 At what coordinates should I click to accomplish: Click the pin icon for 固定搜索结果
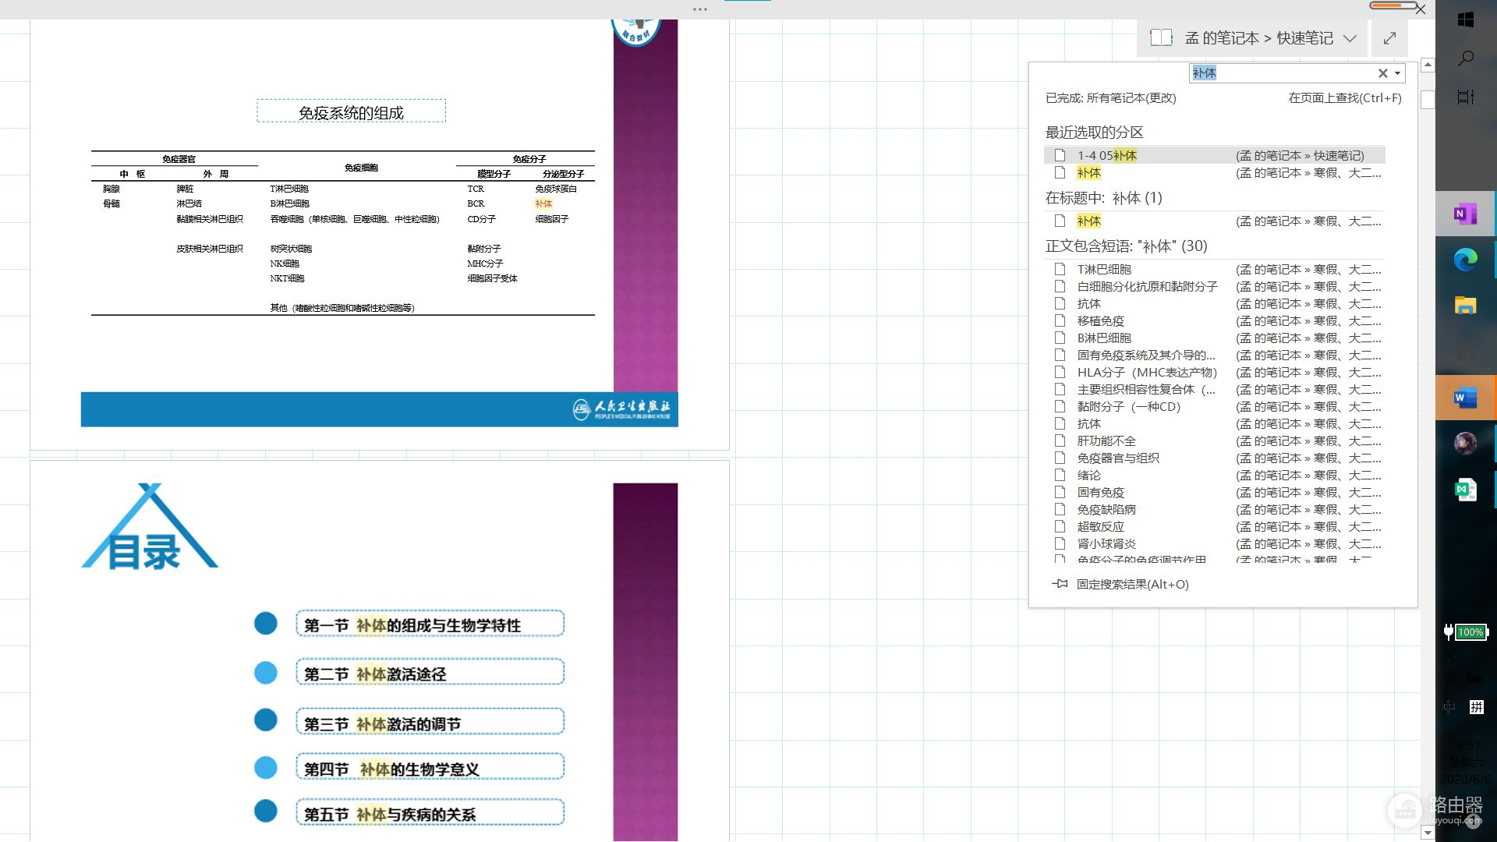pos(1059,584)
